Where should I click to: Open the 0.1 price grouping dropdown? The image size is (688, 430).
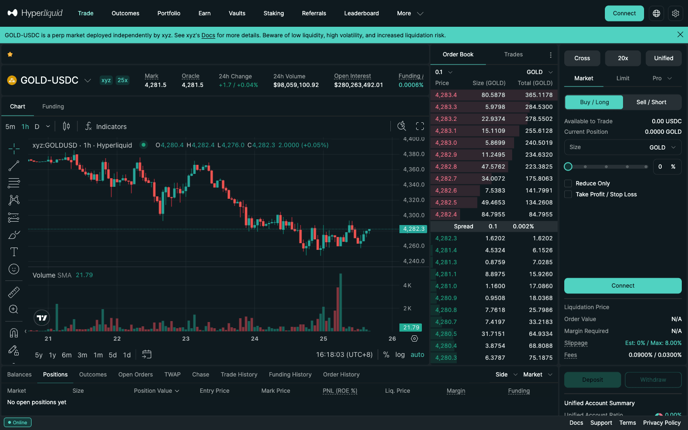click(443, 72)
